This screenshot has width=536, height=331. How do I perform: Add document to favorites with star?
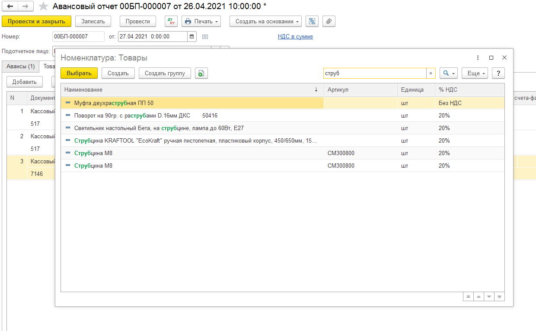pyautogui.click(x=43, y=6)
